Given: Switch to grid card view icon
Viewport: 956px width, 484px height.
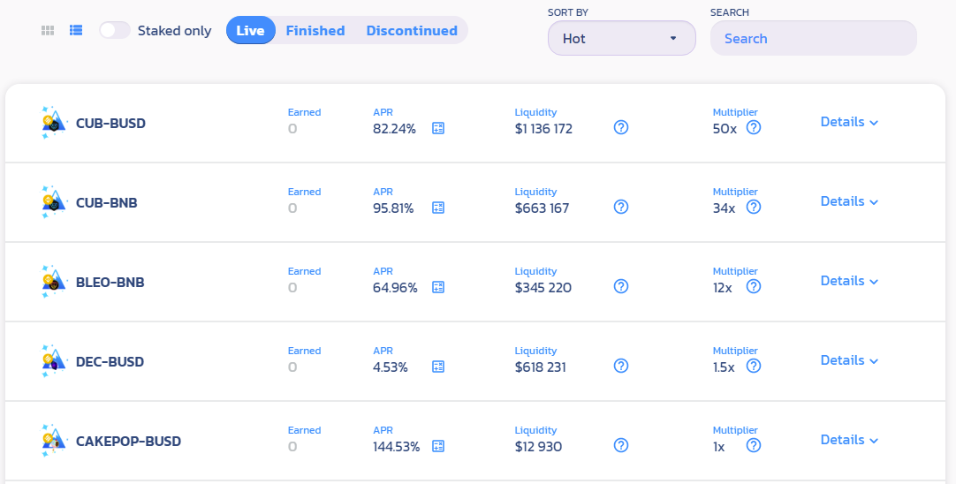Looking at the screenshot, I should pos(48,31).
